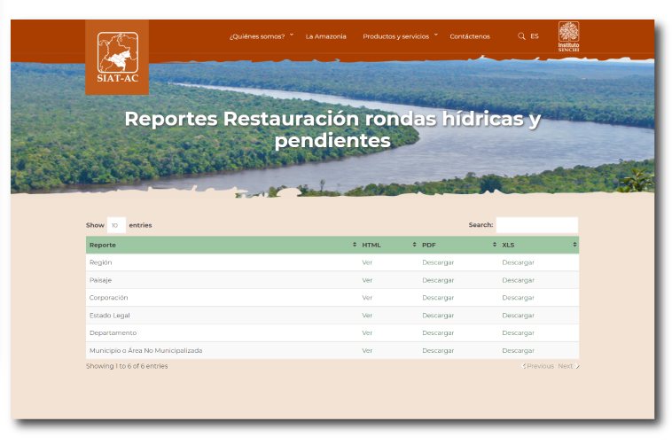Download XLS for Paisaje
Screen dimensions: 672x445
pos(518,280)
